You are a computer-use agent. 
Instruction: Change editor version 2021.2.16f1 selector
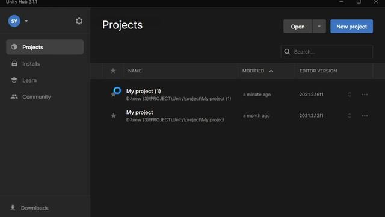(x=350, y=95)
